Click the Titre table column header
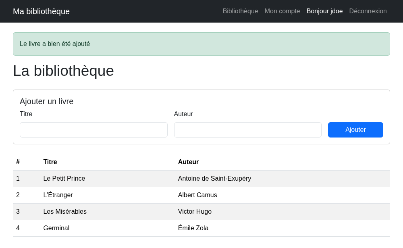Image resolution: width=403 pixels, height=248 pixels. (x=108, y=162)
